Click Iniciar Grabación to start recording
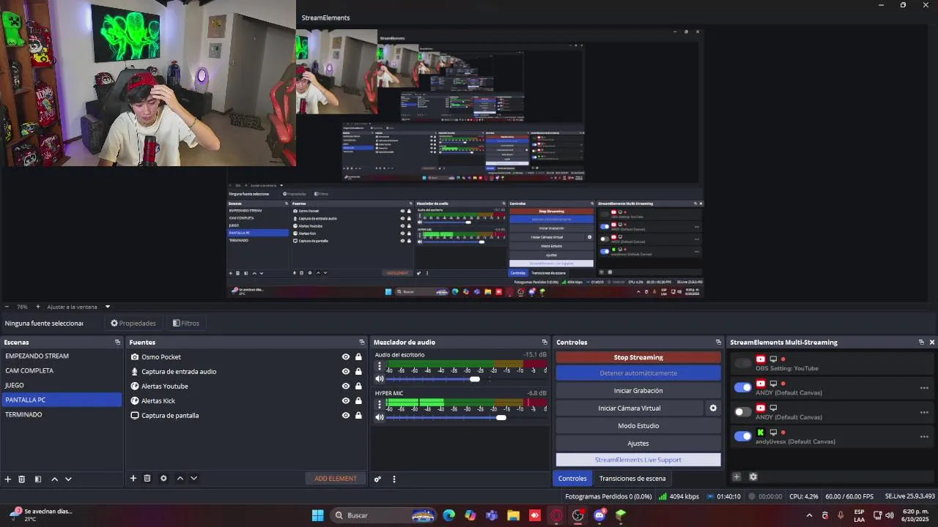Viewport: 938px width, 527px height. point(638,391)
